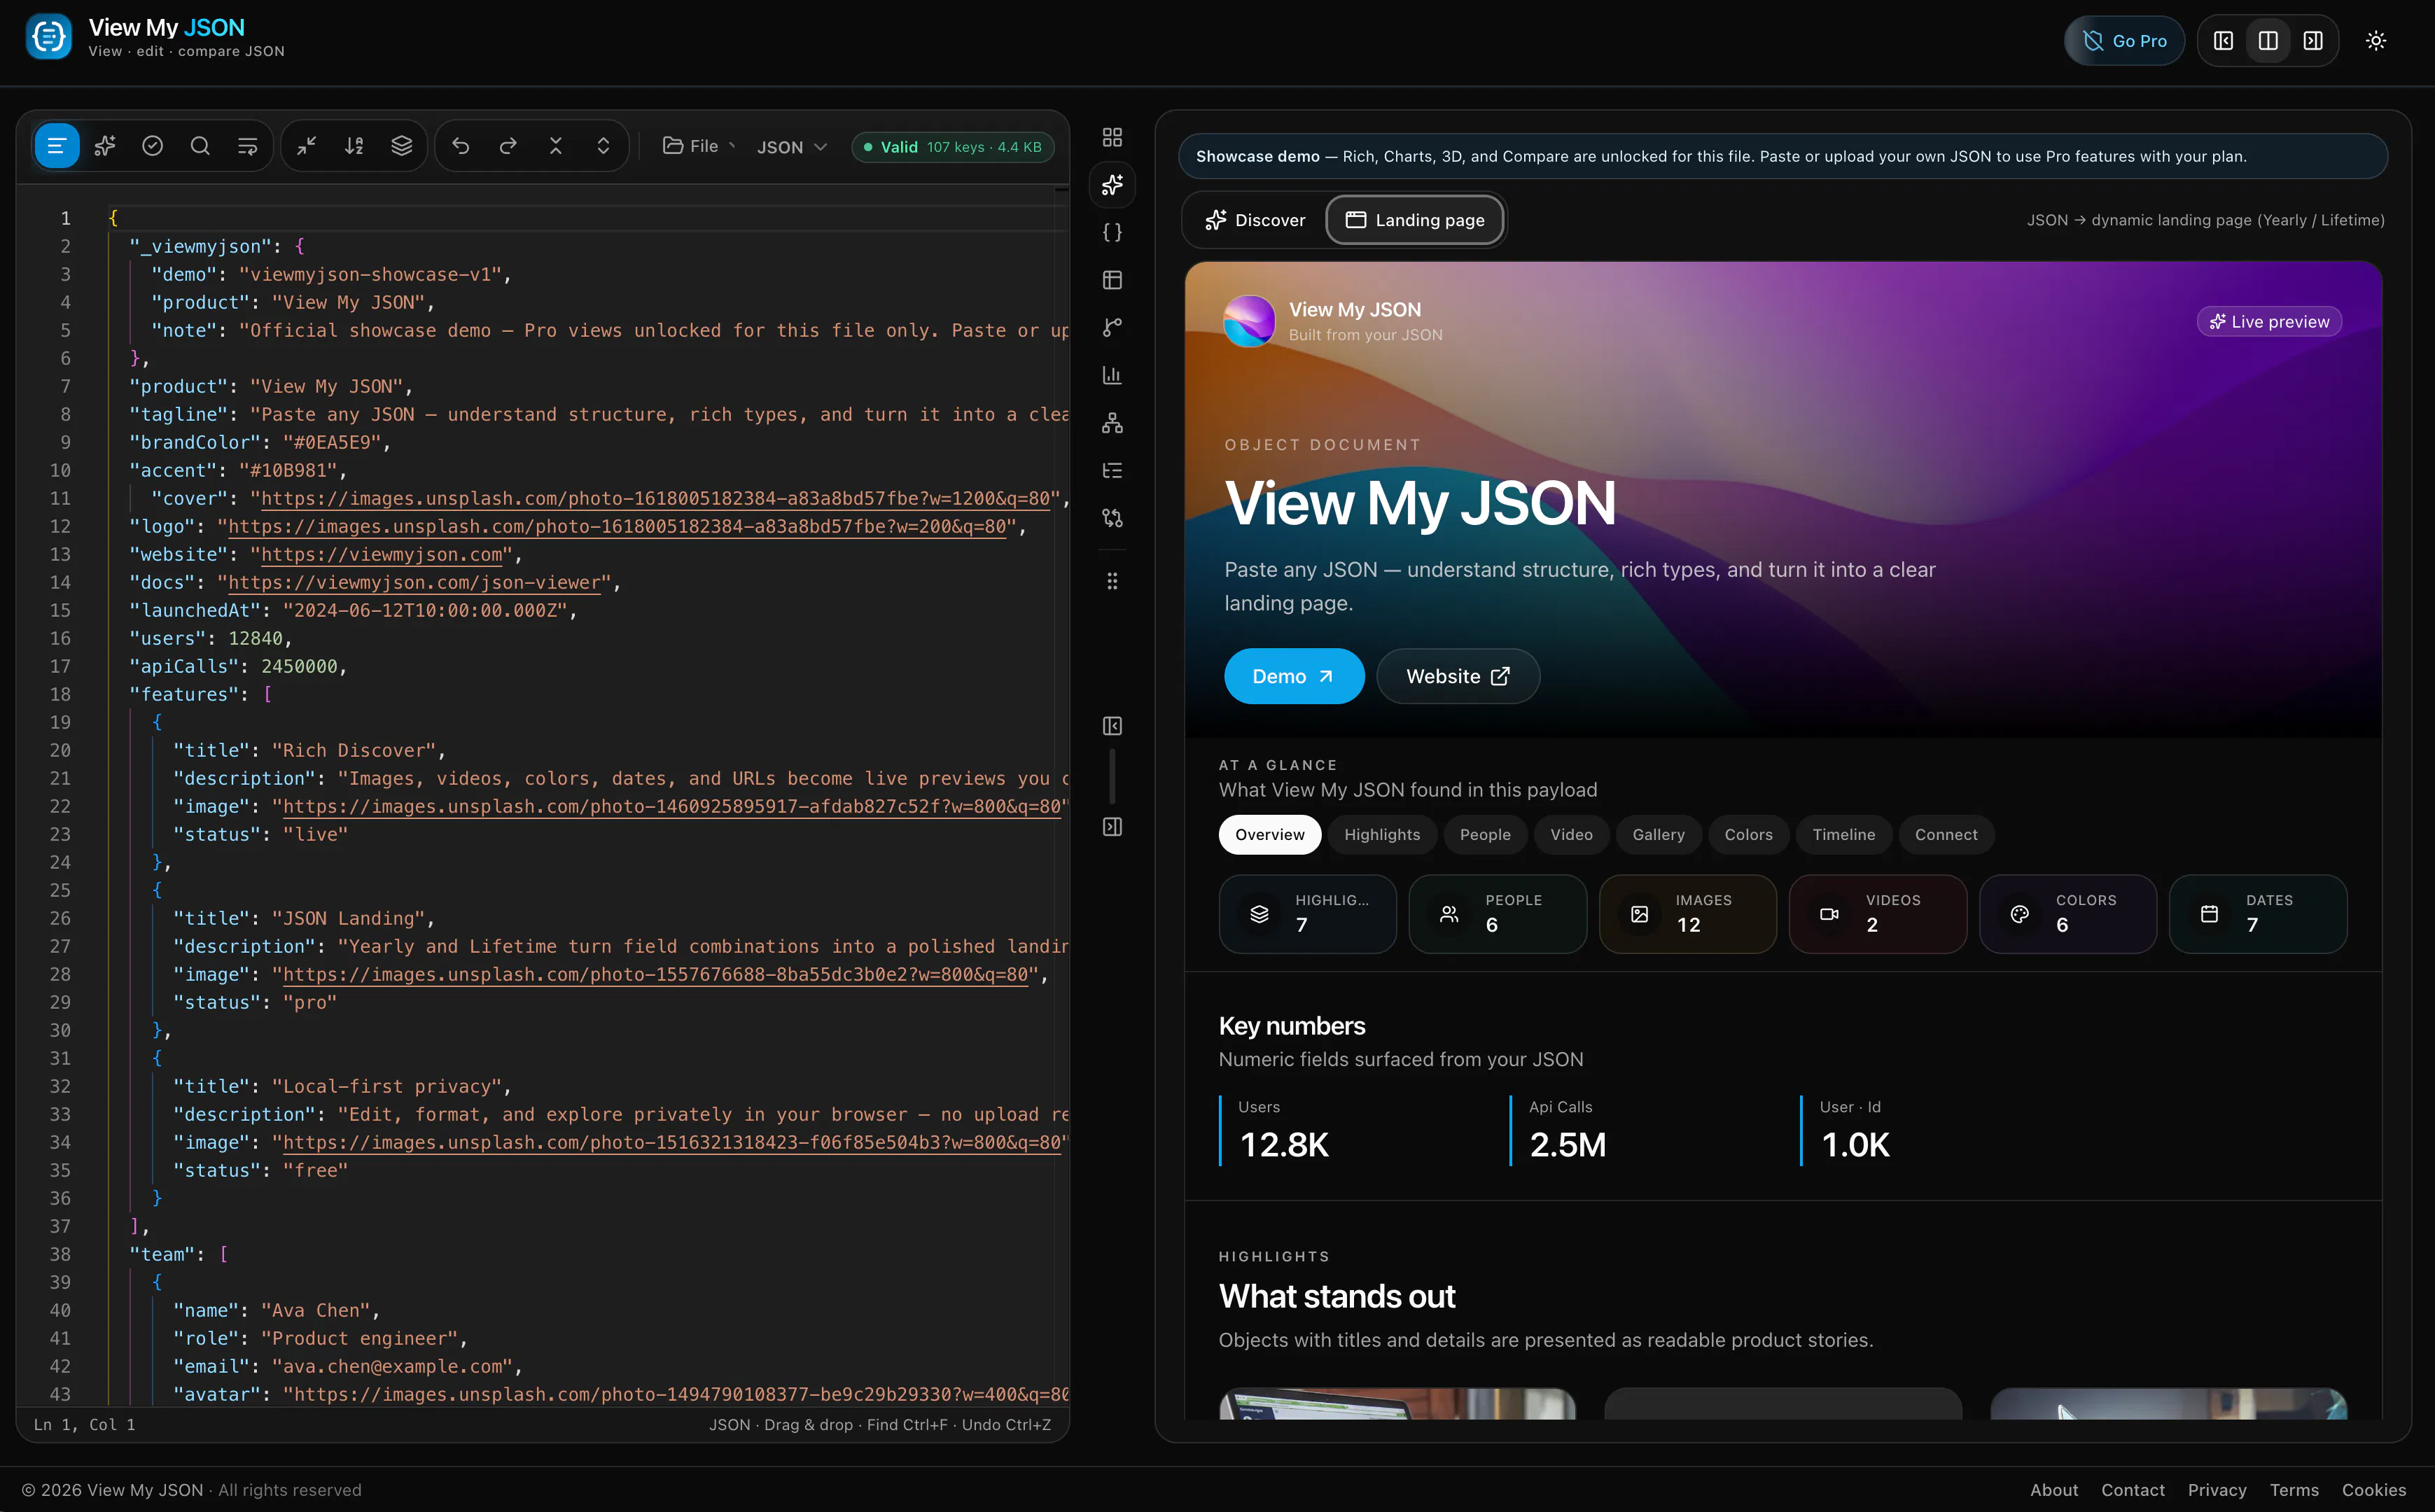Switch to the Landing page tab

[x=1415, y=220]
